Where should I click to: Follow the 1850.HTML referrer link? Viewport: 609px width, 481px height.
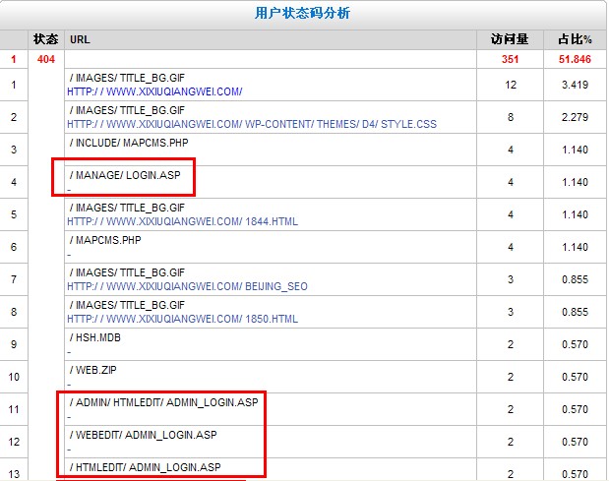click(x=182, y=319)
